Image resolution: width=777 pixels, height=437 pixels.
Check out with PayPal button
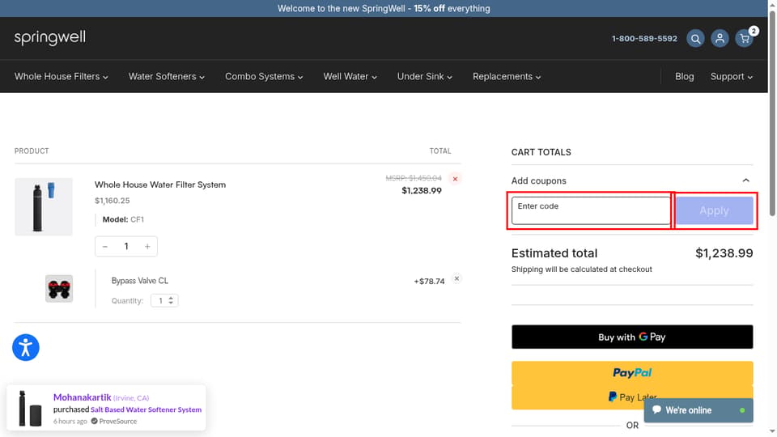point(632,372)
